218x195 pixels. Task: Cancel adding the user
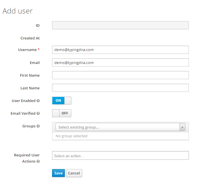[74, 173]
